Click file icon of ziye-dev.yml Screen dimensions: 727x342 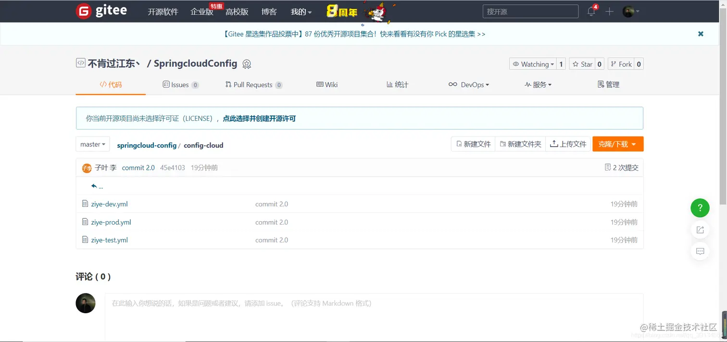click(85, 204)
